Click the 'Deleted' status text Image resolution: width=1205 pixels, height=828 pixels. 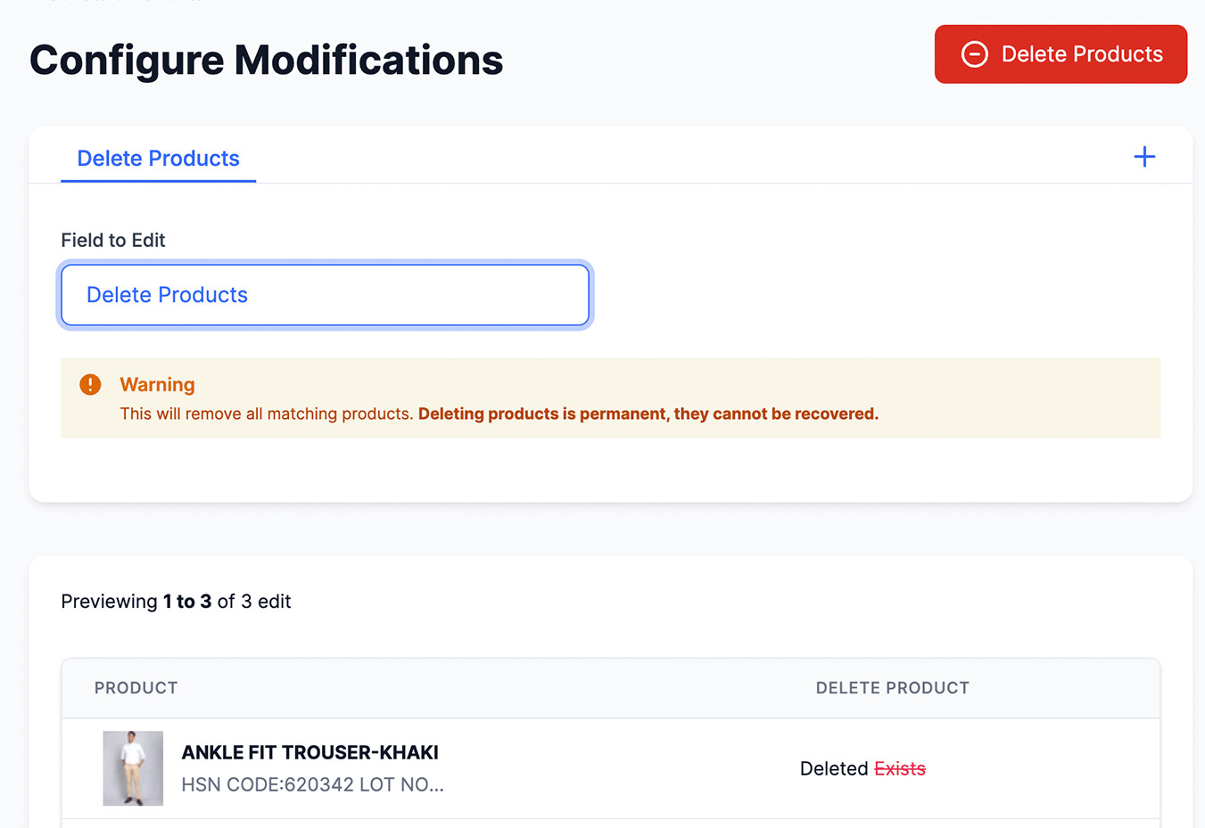[x=834, y=768]
